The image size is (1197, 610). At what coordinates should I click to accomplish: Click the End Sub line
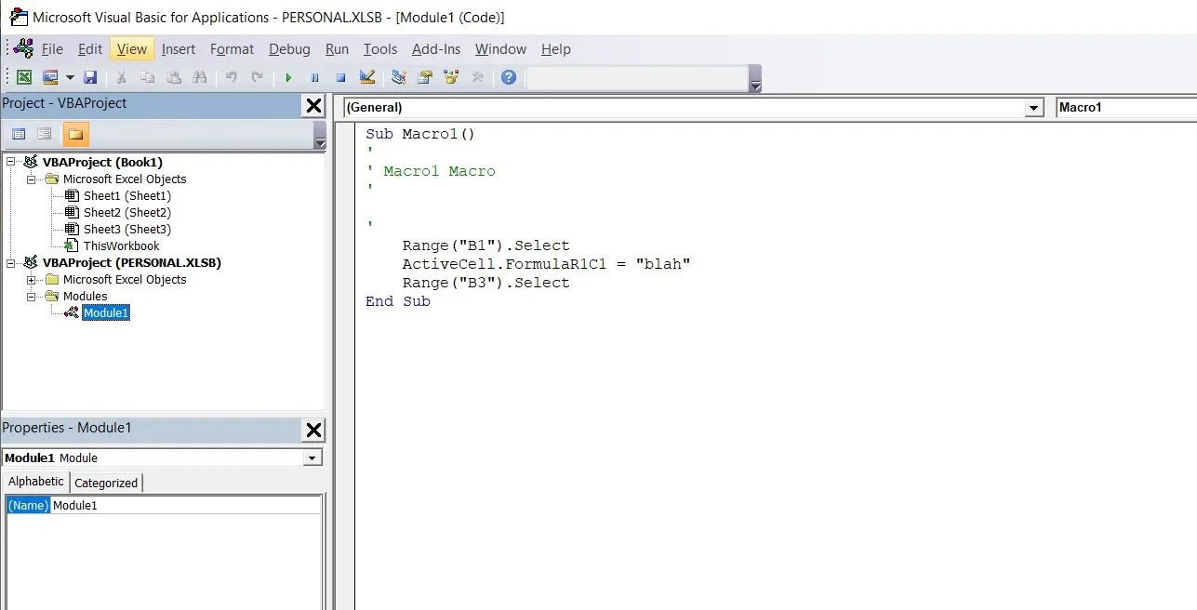(x=398, y=301)
